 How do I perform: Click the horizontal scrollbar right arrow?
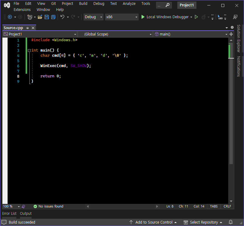(157, 206)
